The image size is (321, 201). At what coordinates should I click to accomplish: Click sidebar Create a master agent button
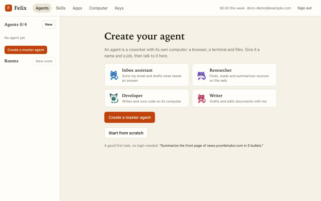click(26, 50)
